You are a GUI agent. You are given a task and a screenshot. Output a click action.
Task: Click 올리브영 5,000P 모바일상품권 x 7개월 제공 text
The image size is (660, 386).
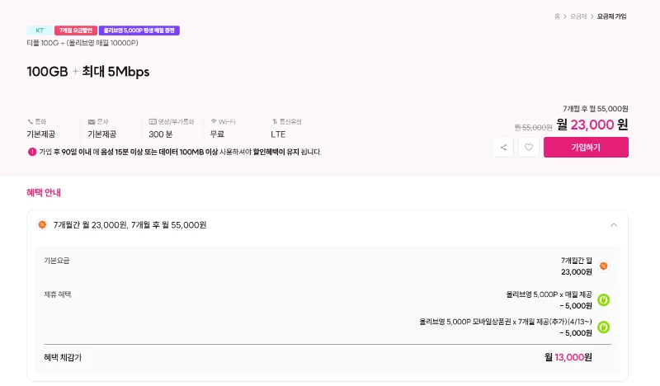pyautogui.click(x=506, y=322)
